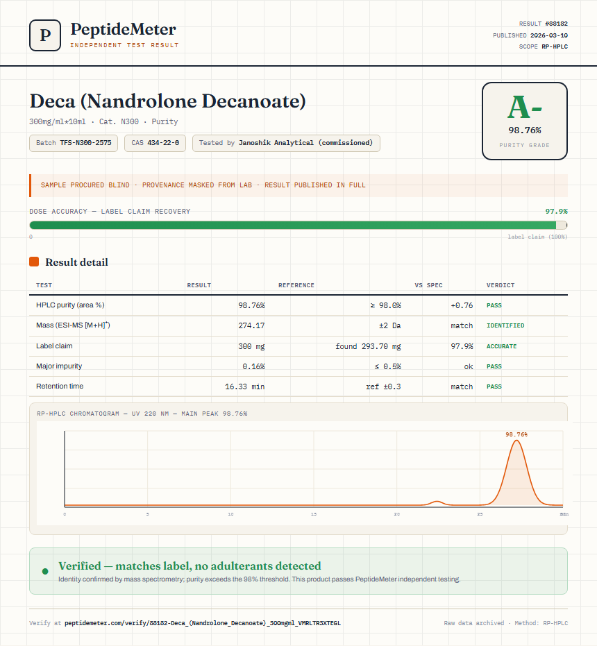
Task: Click the SCOPE RP-HPLC text
Action: (x=543, y=46)
